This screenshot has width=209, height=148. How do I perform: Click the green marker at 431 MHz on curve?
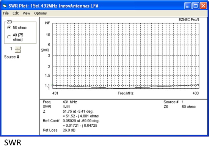click(53, 85)
